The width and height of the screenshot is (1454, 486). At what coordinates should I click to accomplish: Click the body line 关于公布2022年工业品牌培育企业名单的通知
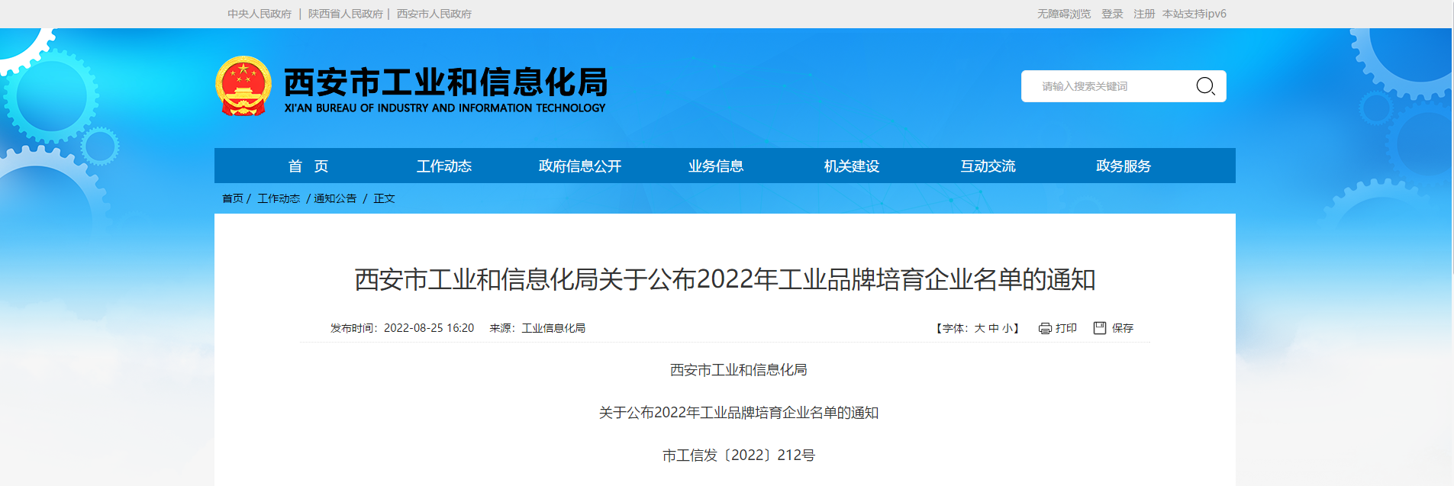(739, 413)
